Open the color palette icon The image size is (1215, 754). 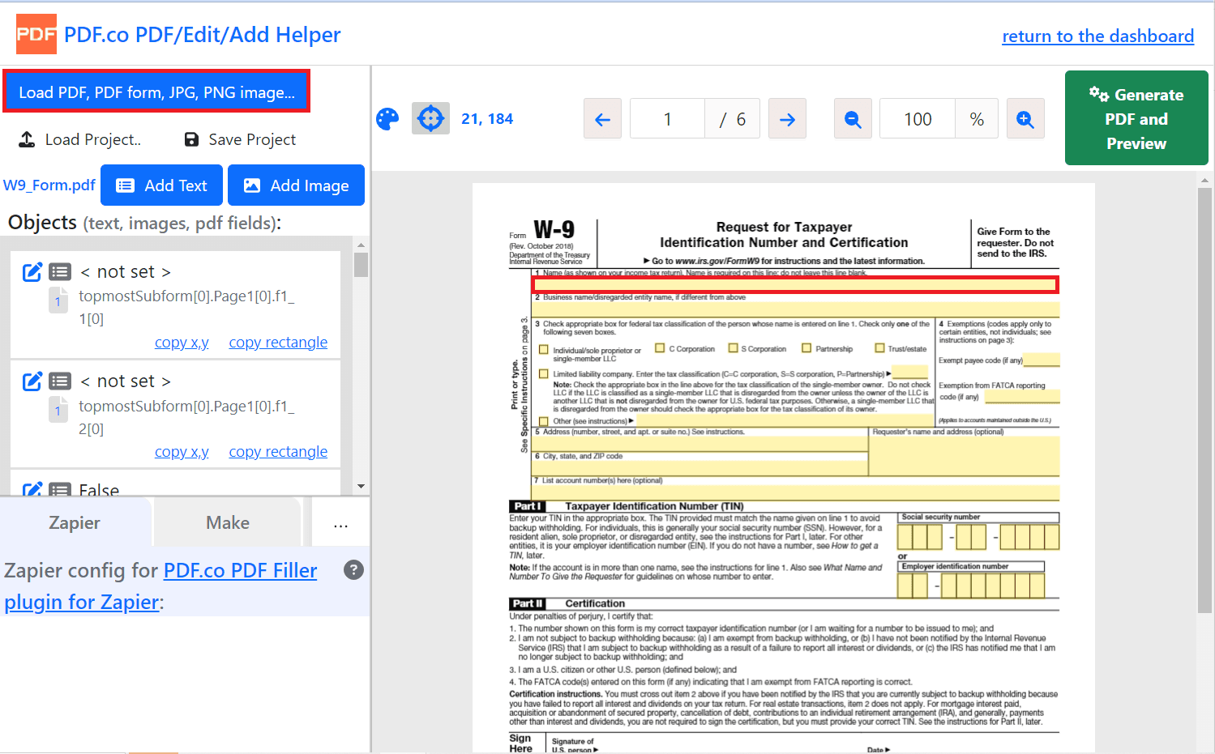[387, 119]
